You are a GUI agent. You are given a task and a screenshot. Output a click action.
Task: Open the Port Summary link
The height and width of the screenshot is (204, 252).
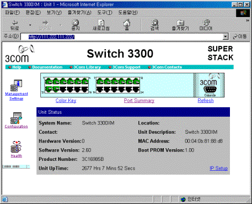coord(139,101)
